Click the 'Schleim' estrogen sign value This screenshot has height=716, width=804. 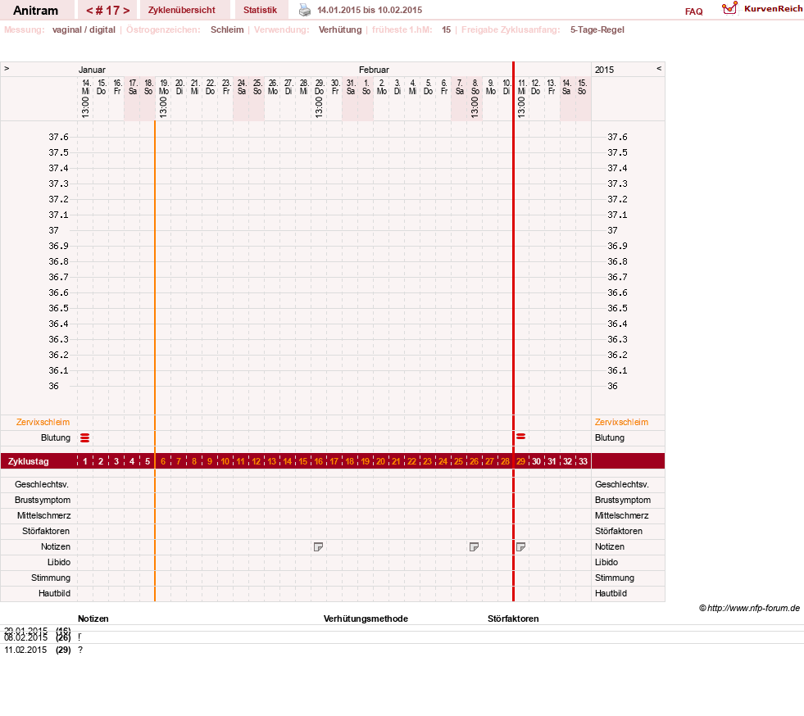click(227, 29)
